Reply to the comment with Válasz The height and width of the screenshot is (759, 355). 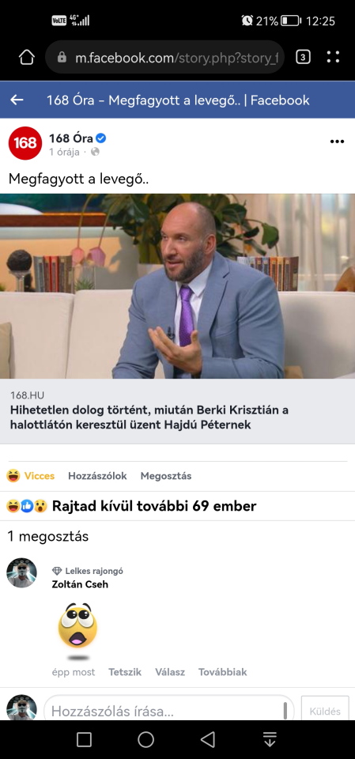[x=170, y=672]
